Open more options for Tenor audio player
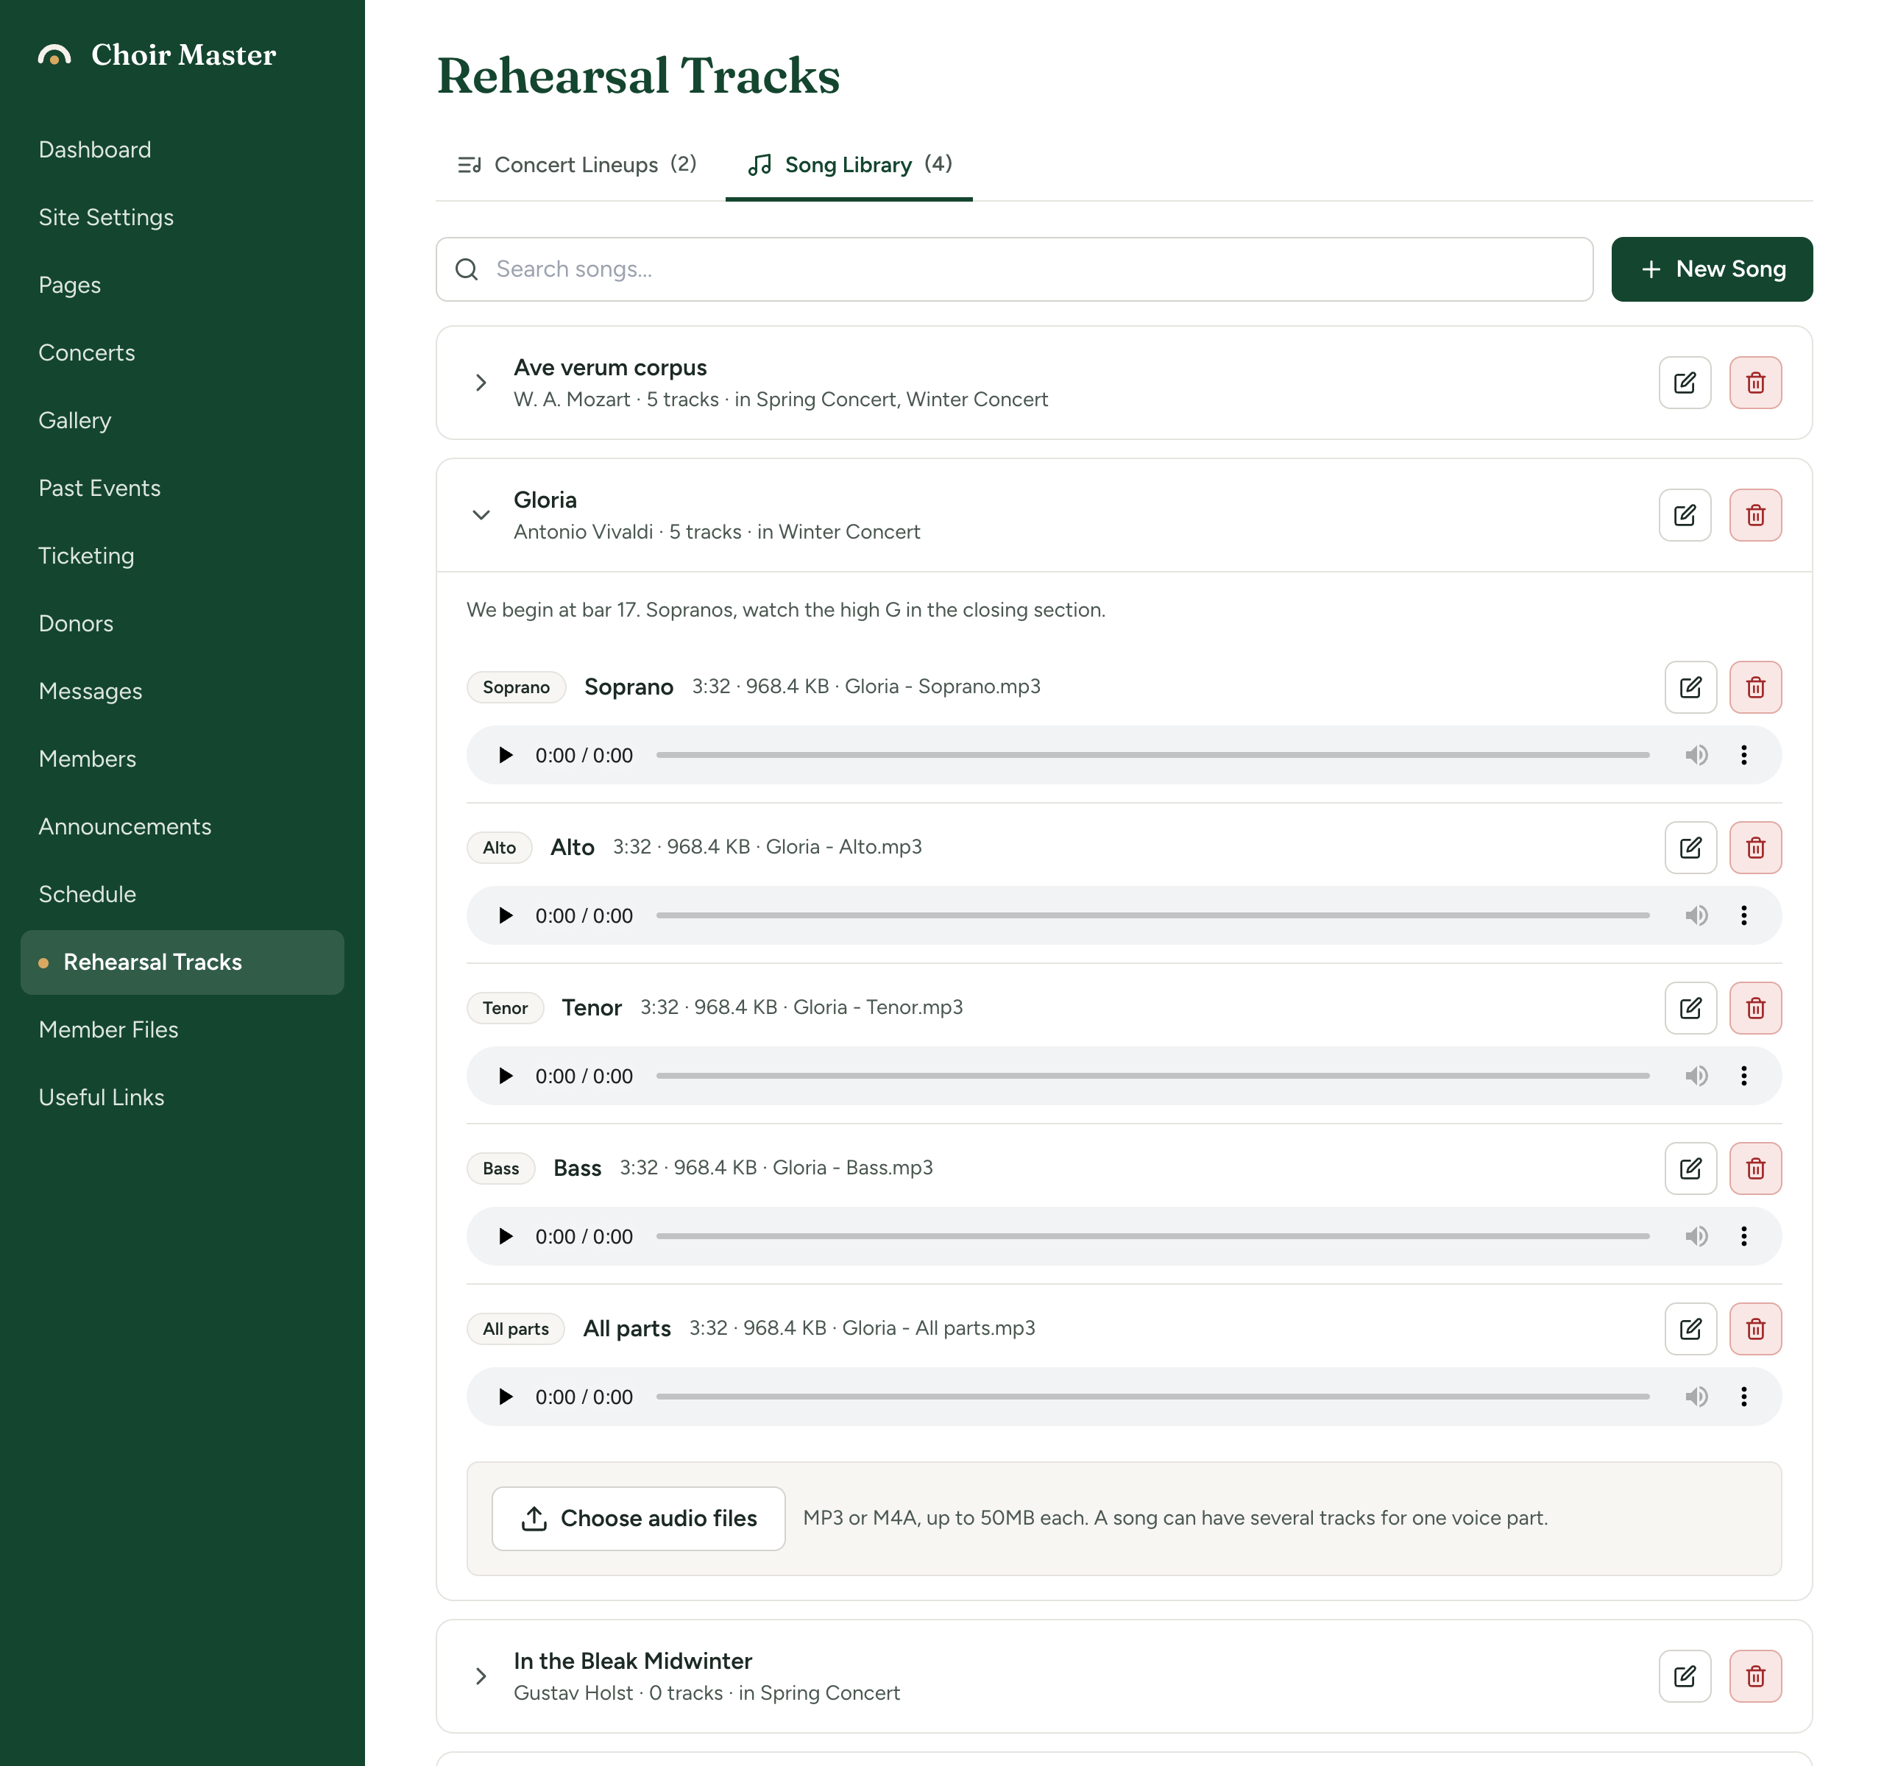 [1743, 1075]
